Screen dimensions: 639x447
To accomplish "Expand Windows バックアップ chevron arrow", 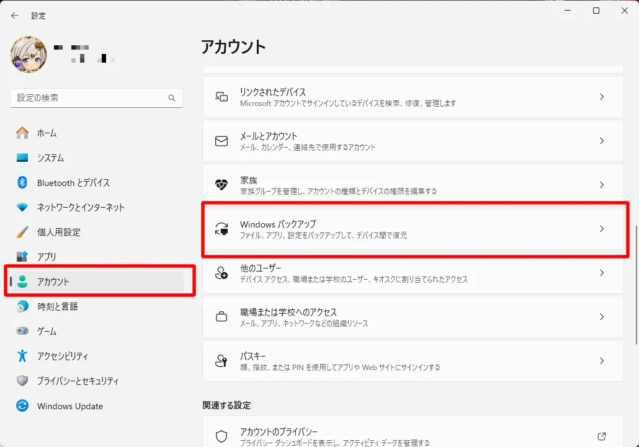I will tap(602, 229).
